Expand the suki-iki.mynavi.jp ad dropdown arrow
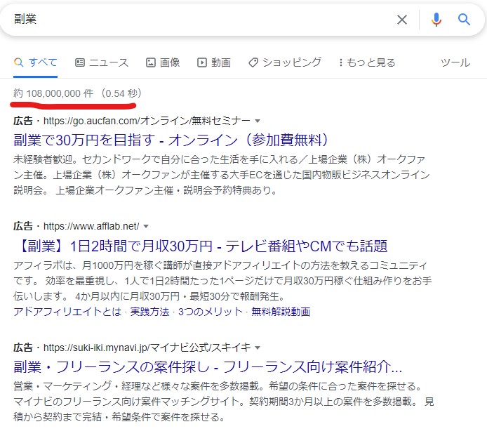This screenshot has height=443, width=487. [x=258, y=348]
